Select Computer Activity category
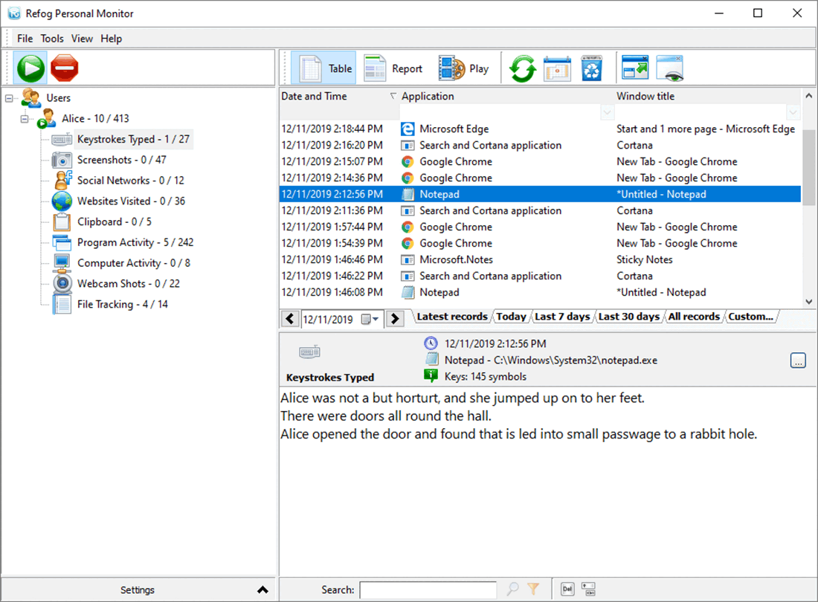Viewport: 818px width, 602px height. [134, 262]
